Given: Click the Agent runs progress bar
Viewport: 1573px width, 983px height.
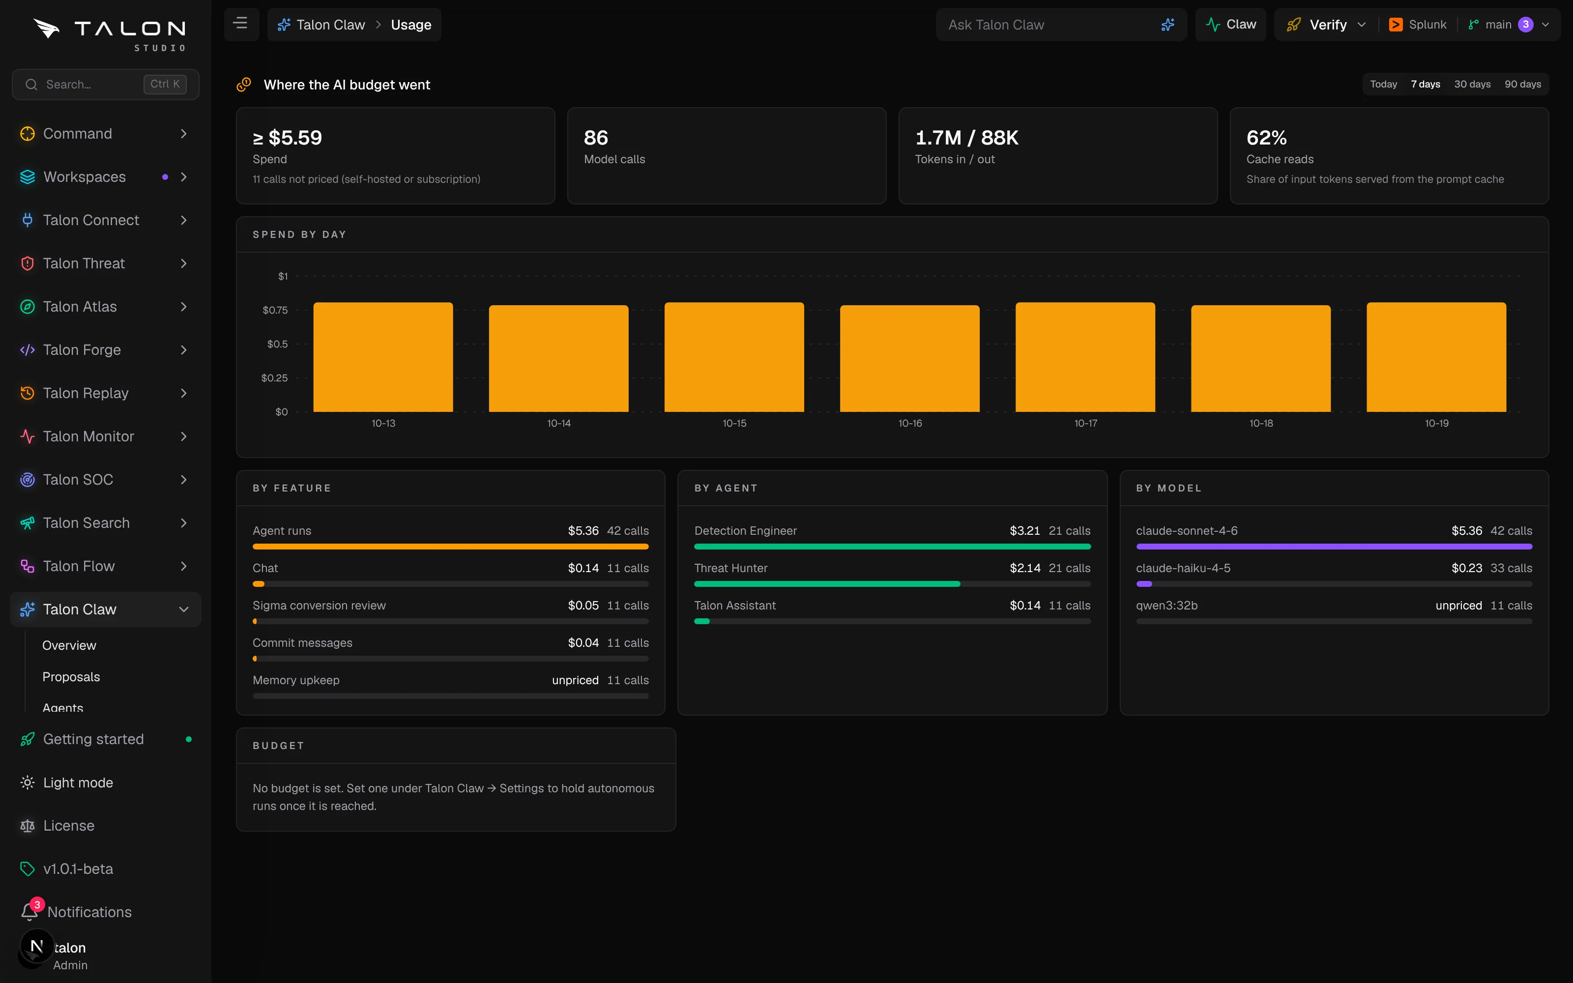Looking at the screenshot, I should (x=450, y=547).
